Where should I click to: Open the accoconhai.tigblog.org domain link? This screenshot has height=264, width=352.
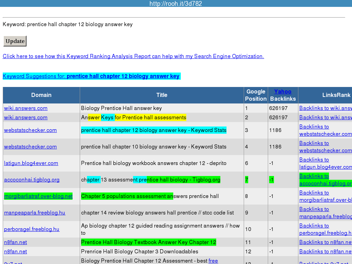32,180
